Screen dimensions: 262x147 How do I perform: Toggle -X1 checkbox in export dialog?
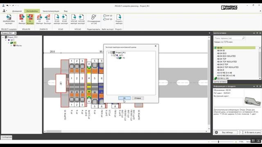[117, 58]
